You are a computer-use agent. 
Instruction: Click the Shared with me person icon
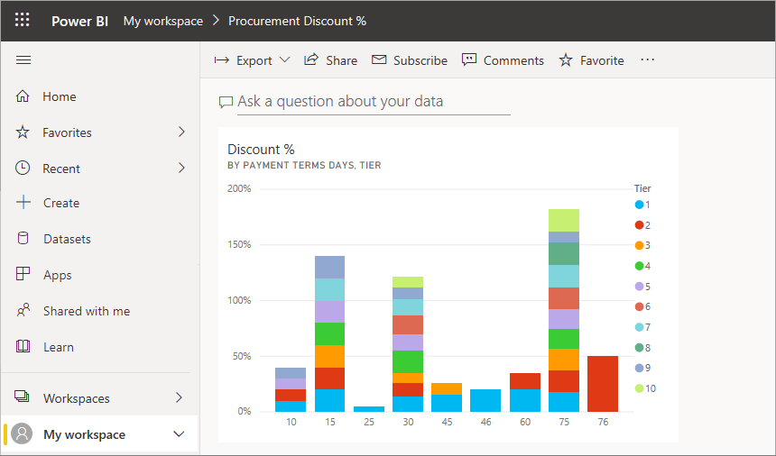(x=23, y=311)
